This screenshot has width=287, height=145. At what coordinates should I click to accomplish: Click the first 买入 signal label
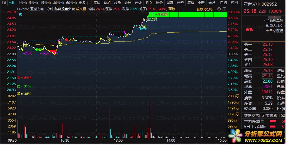pyautogui.click(x=28, y=53)
